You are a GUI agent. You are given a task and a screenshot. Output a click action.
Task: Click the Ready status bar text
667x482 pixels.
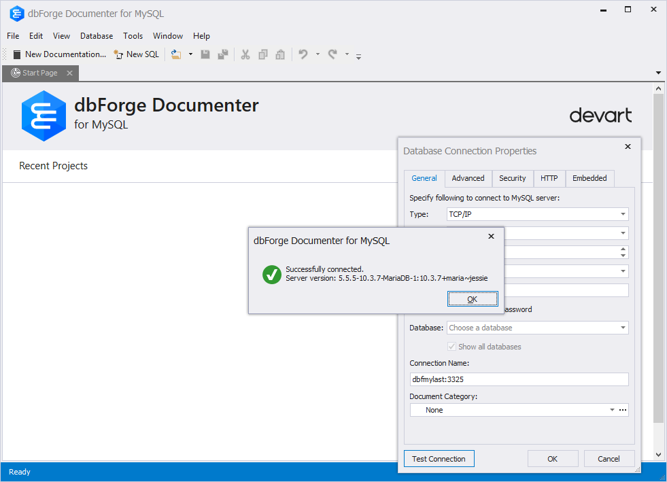click(x=20, y=472)
